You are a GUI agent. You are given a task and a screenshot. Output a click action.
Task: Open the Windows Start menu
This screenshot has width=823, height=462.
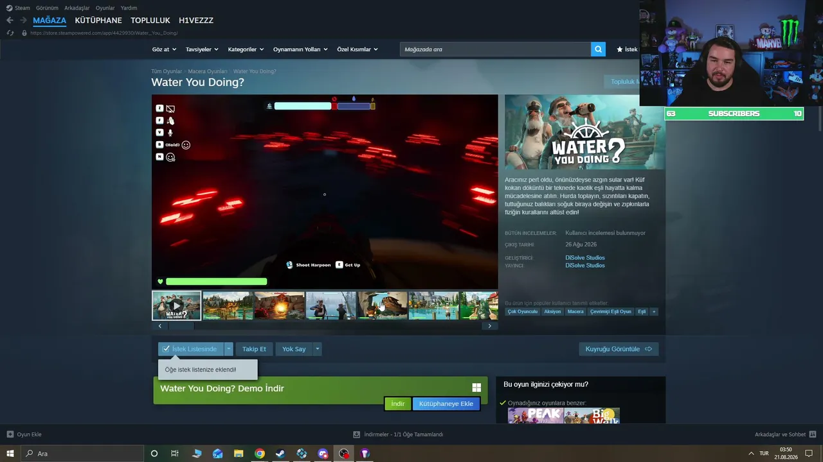pyautogui.click(x=10, y=454)
